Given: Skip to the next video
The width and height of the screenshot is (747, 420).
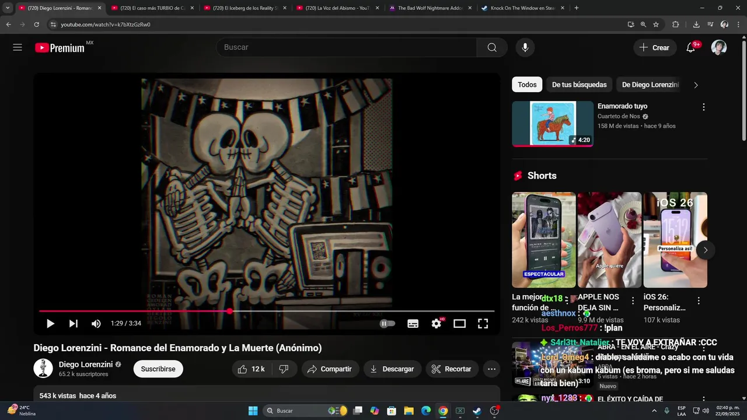Looking at the screenshot, I should click(x=74, y=324).
